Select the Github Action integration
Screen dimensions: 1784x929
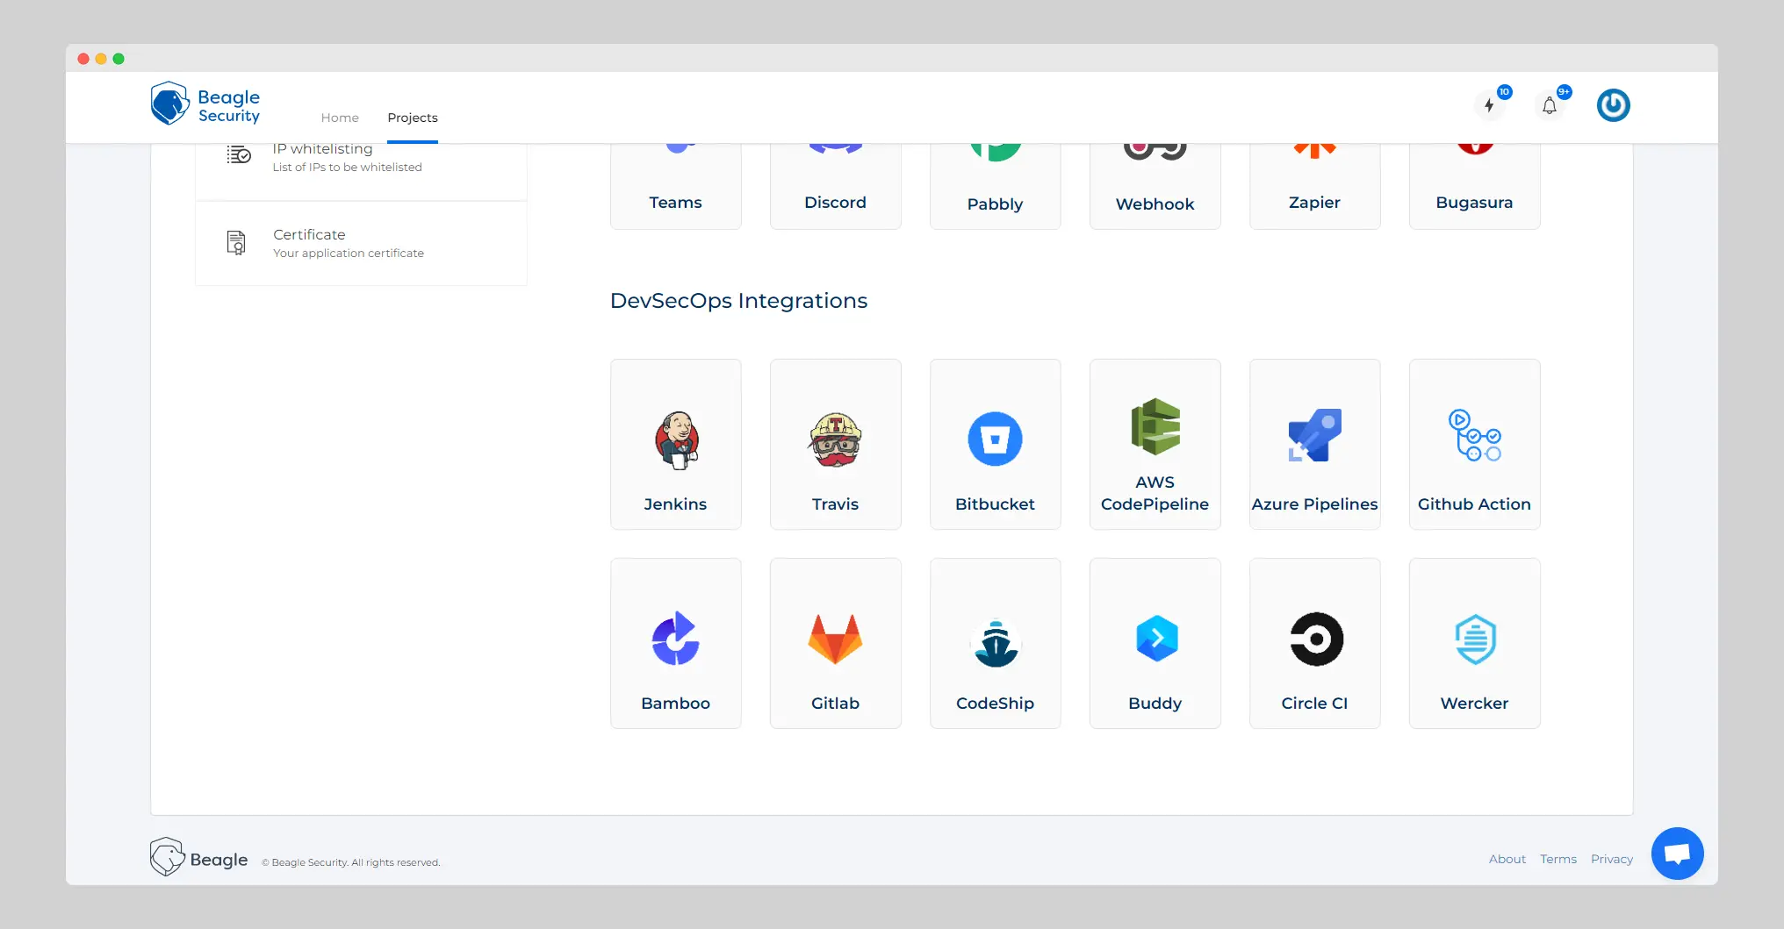(x=1474, y=444)
